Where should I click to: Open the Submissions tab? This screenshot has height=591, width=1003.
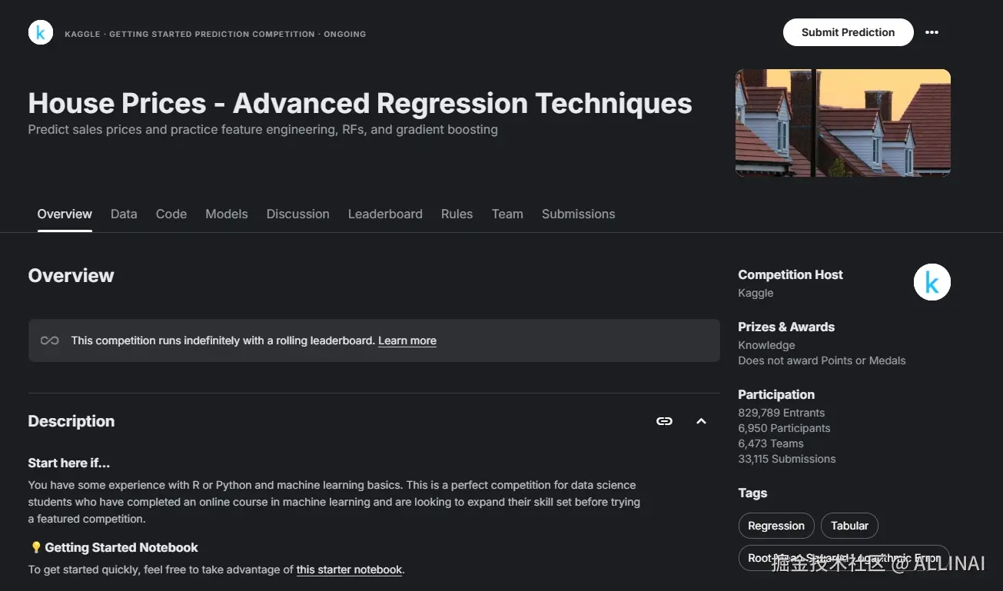[x=579, y=214]
